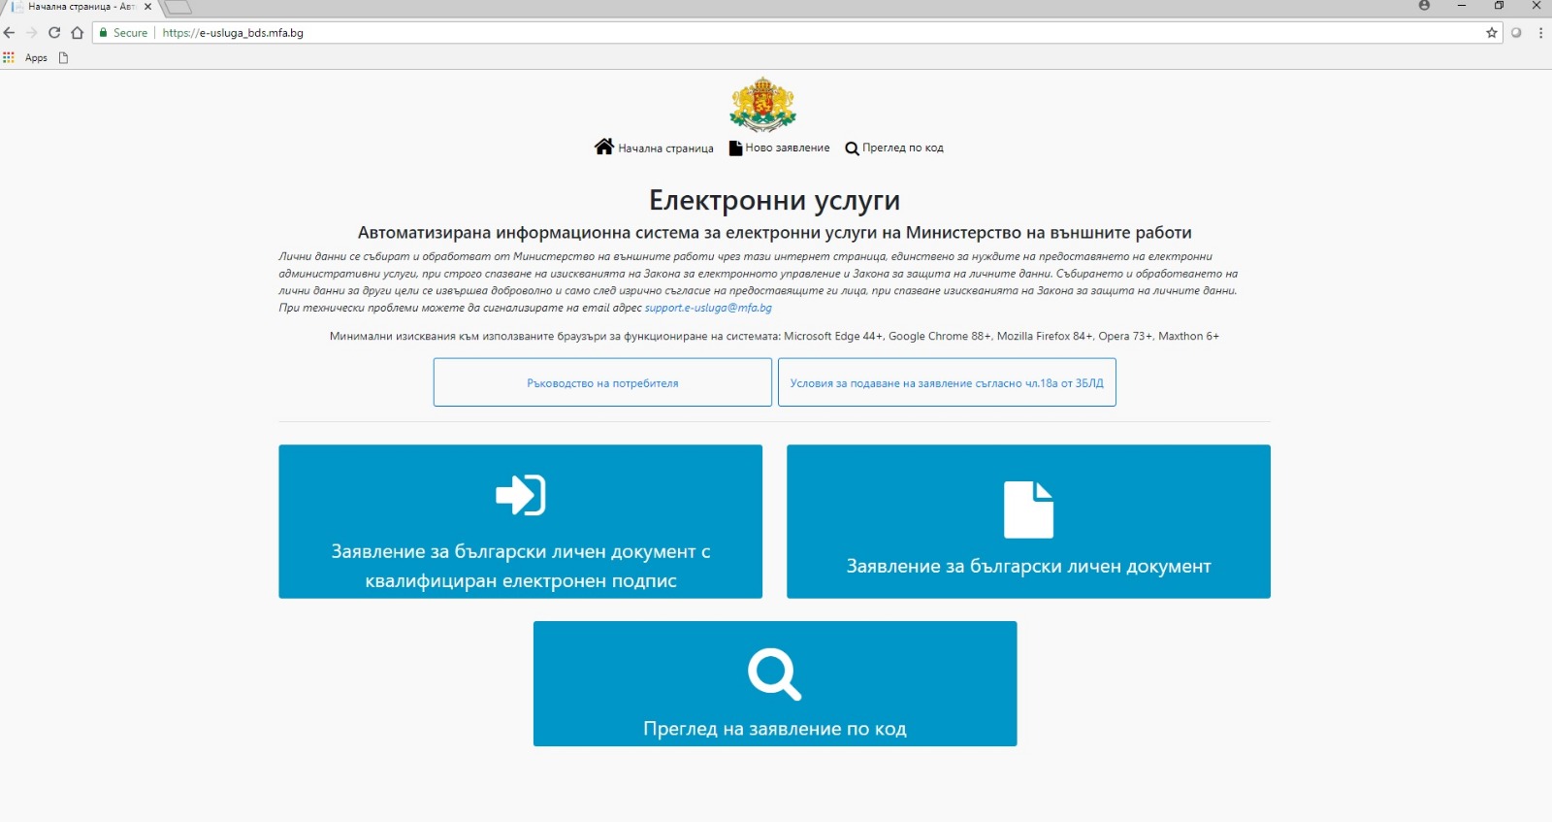Click the large search magnifier icon tile
This screenshot has height=822, width=1552.
[774, 674]
